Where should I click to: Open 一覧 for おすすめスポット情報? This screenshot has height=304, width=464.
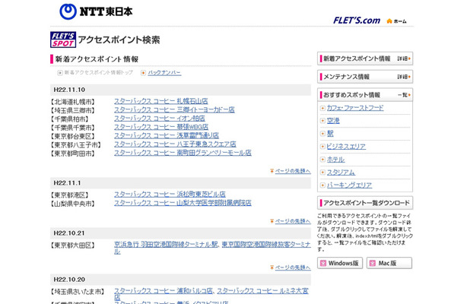pyautogui.click(x=404, y=95)
